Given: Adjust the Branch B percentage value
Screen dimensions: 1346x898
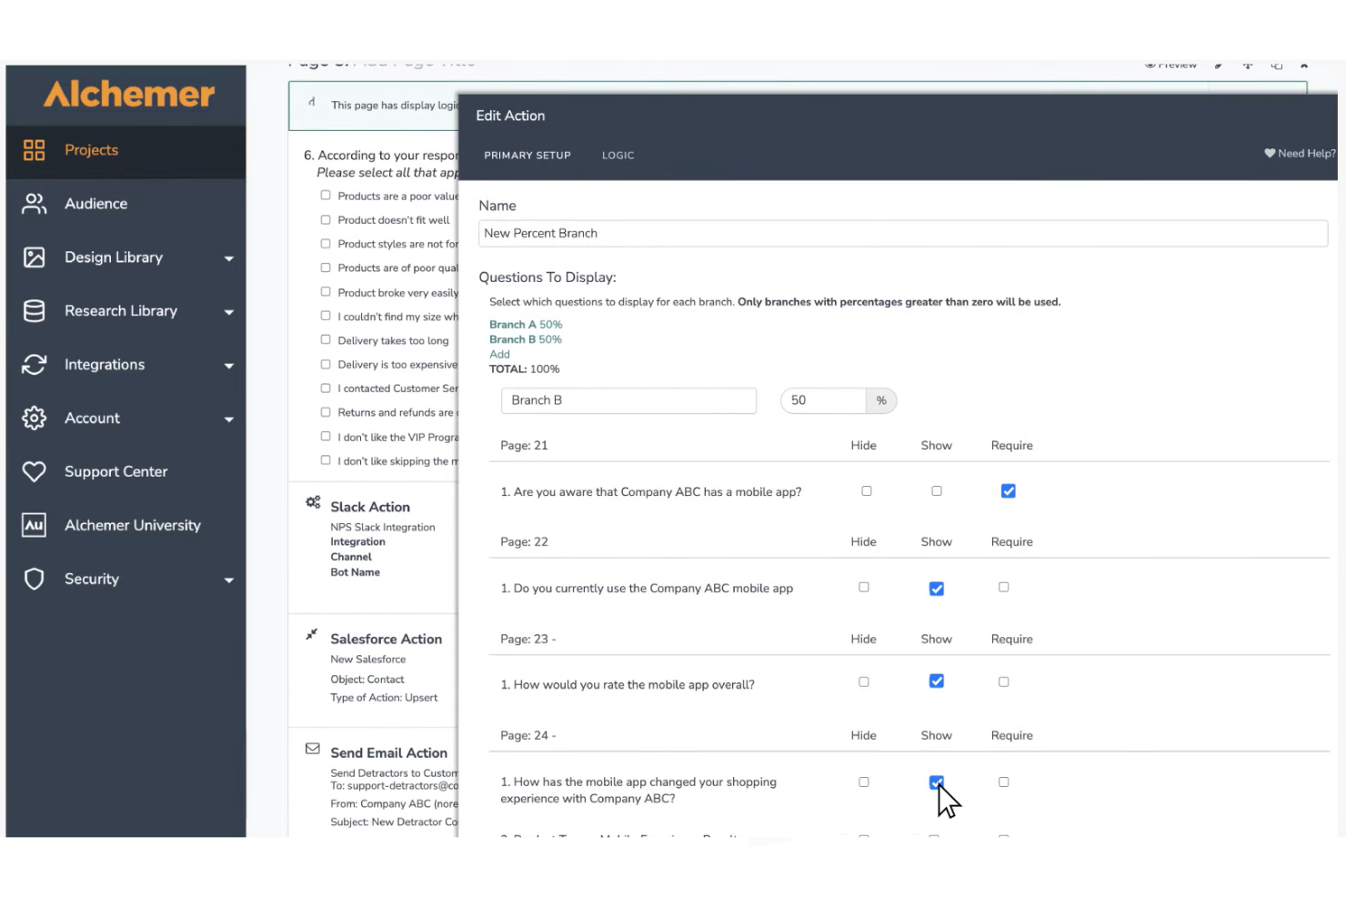Looking at the screenshot, I should (x=823, y=399).
